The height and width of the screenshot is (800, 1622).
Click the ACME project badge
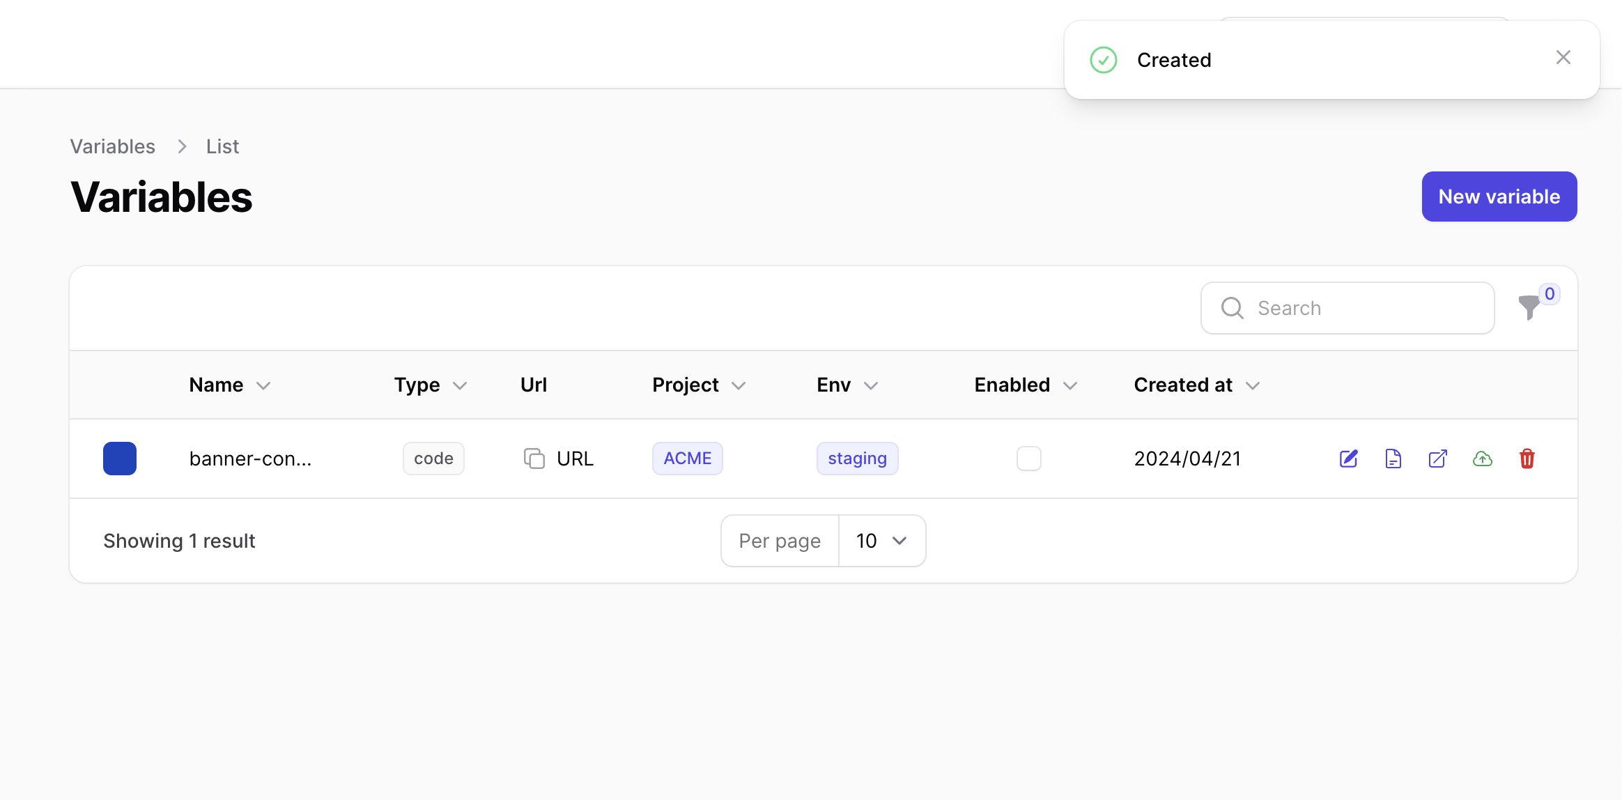coord(687,459)
